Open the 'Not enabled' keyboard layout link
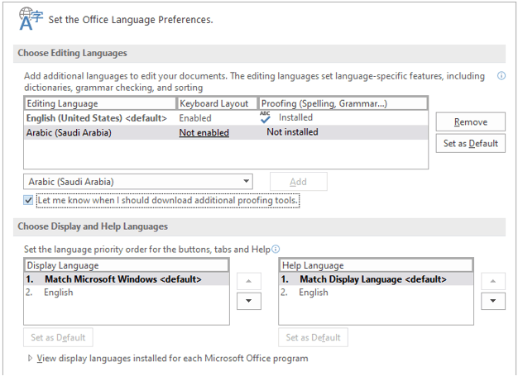Screen dimensions: 518x381 click(x=204, y=132)
